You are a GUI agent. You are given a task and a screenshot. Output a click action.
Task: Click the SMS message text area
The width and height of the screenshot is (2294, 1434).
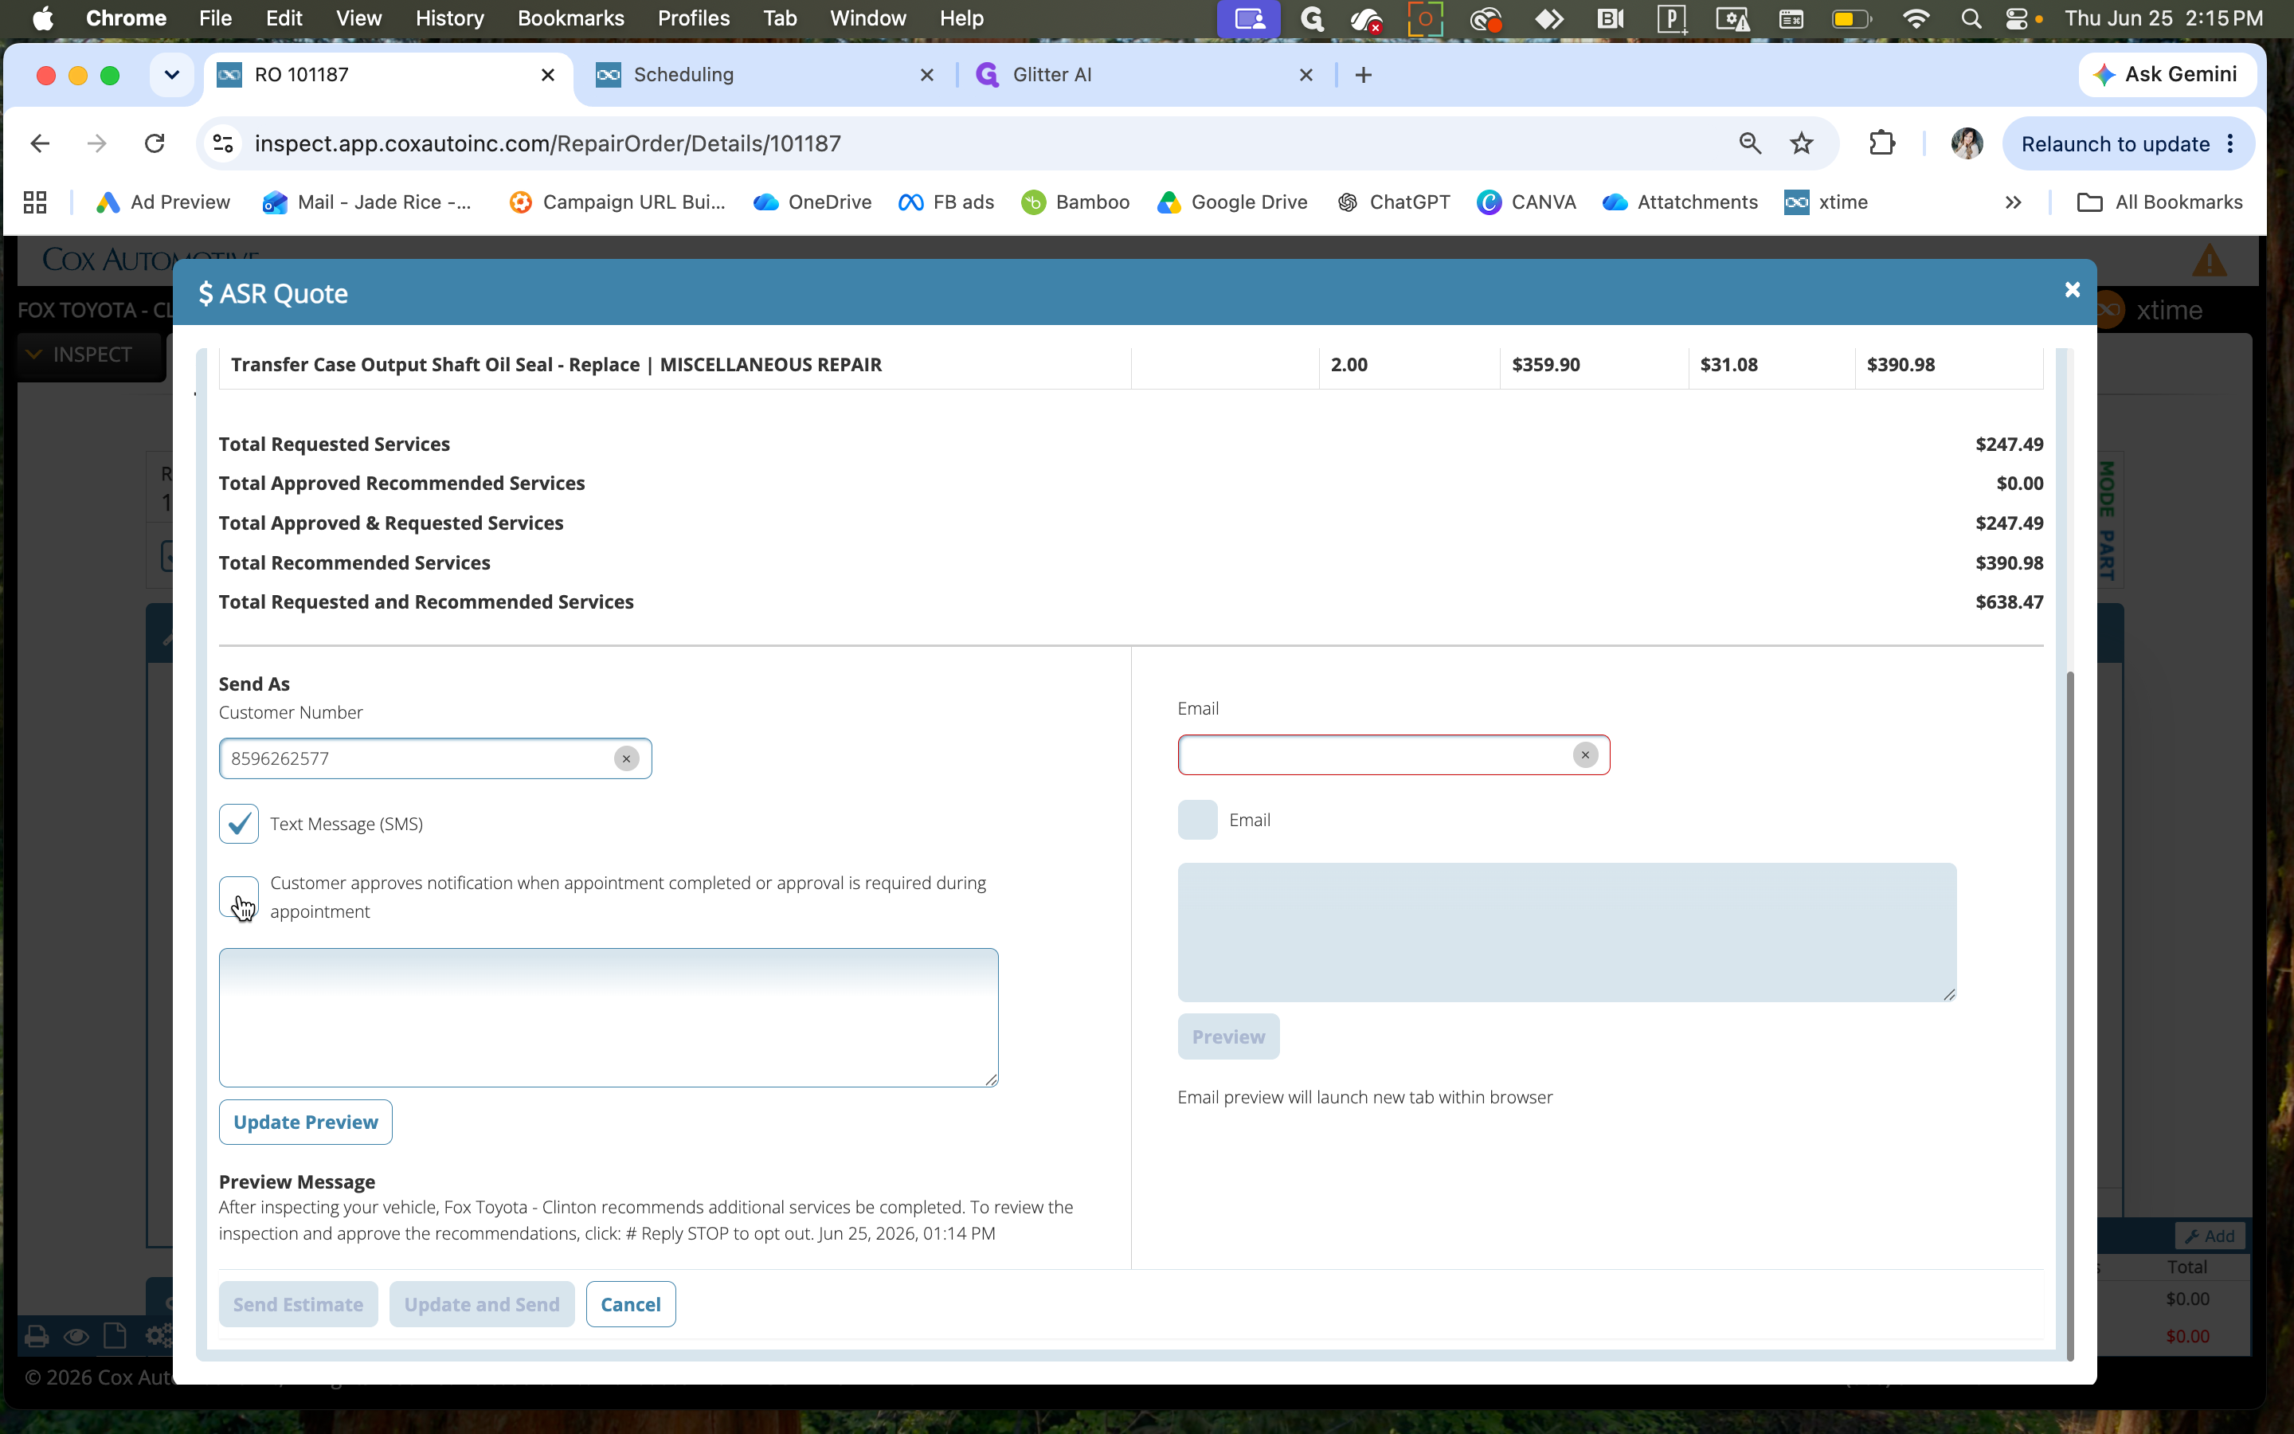click(x=609, y=1017)
